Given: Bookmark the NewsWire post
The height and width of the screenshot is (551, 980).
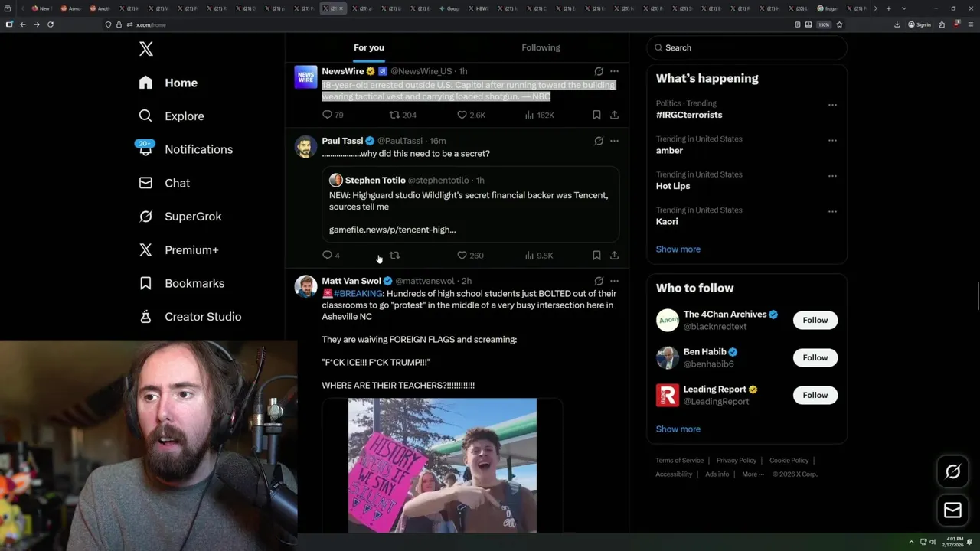Looking at the screenshot, I should [x=596, y=115].
